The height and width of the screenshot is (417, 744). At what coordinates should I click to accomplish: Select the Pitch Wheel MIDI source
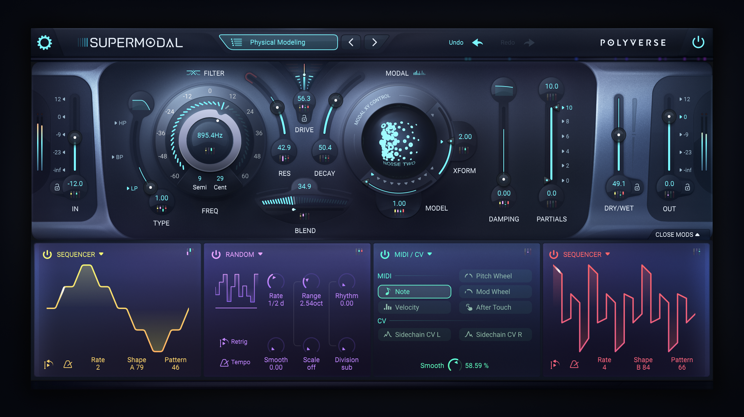pyautogui.click(x=495, y=276)
